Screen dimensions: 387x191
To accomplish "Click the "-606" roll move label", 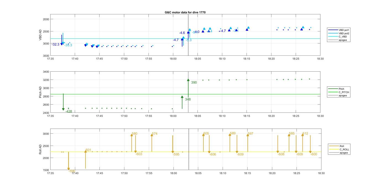I will pyautogui.click(x=213, y=154).
